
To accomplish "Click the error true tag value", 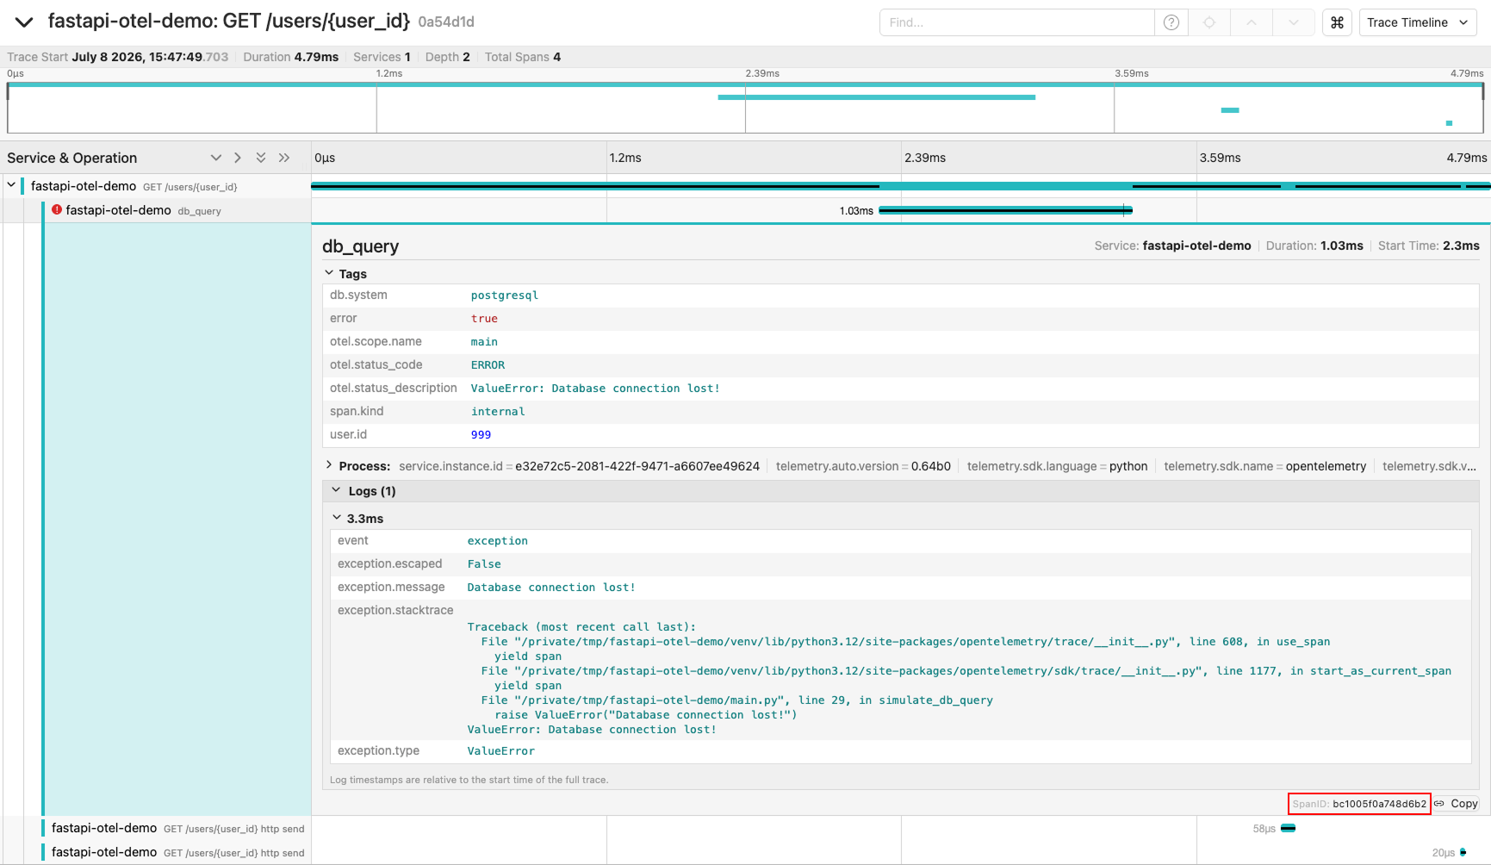I will 484,319.
